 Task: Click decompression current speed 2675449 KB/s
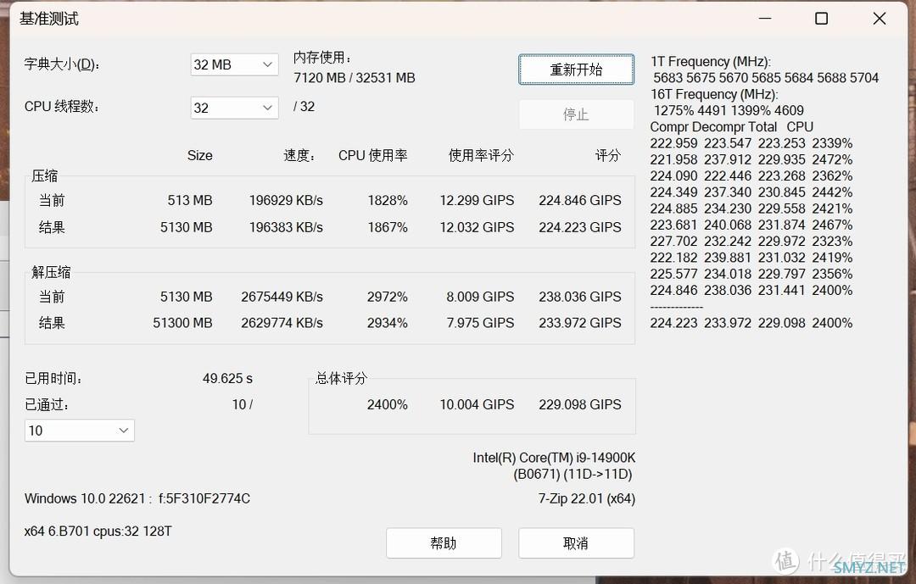[x=282, y=297]
